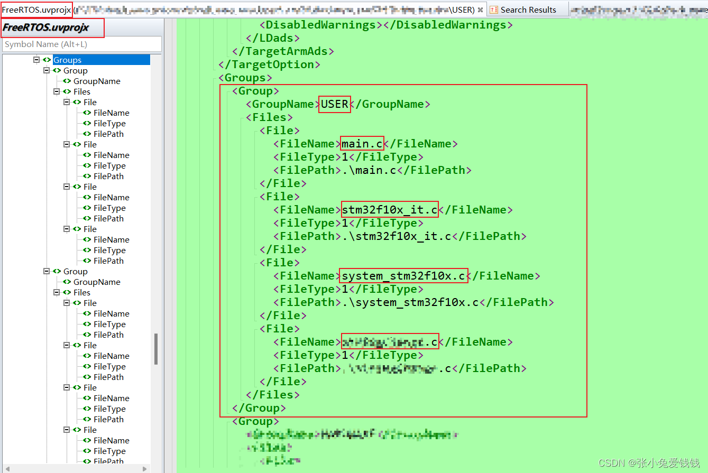Collapse the Files node under the second Group

[57, 292]
